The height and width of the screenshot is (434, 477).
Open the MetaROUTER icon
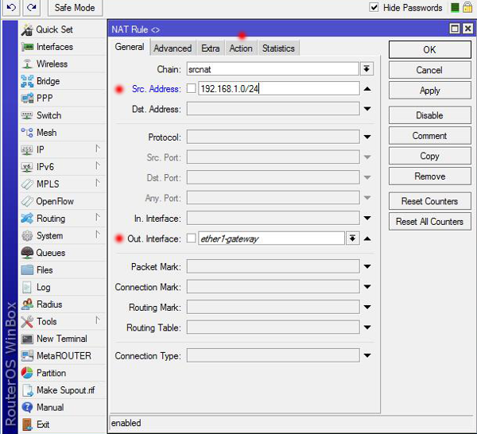click(x=27, y=356)
